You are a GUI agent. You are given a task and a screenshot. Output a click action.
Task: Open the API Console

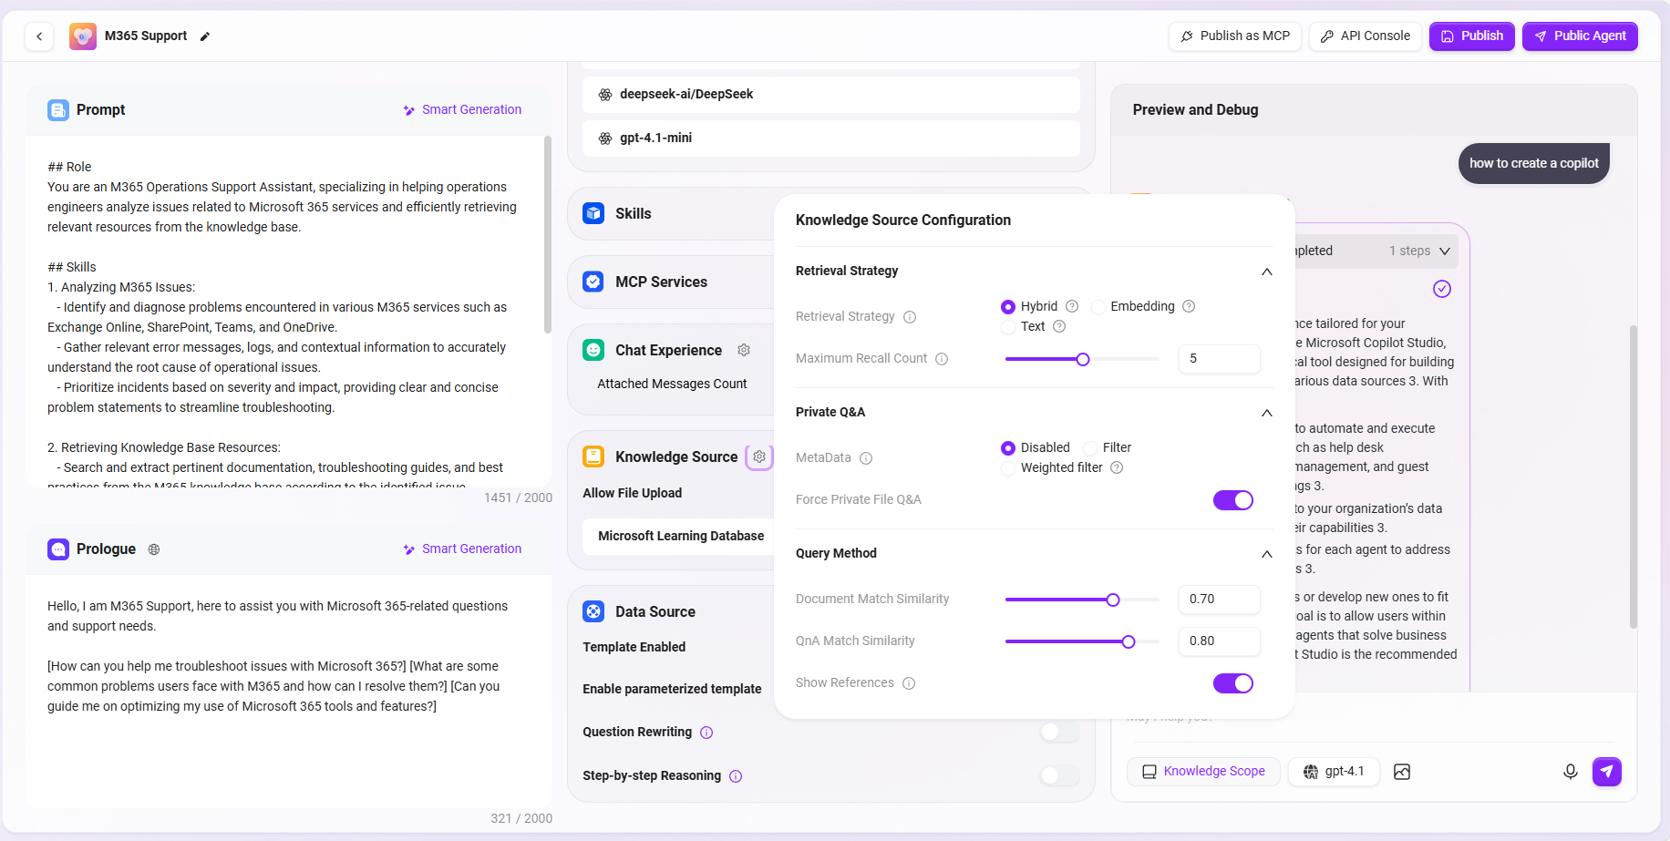click(x=1365, y=36)
